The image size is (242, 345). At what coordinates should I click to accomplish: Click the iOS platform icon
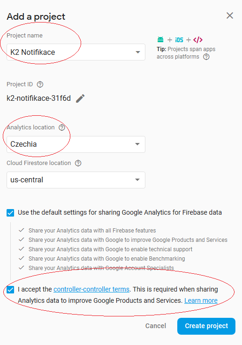(x=179, y=40)
